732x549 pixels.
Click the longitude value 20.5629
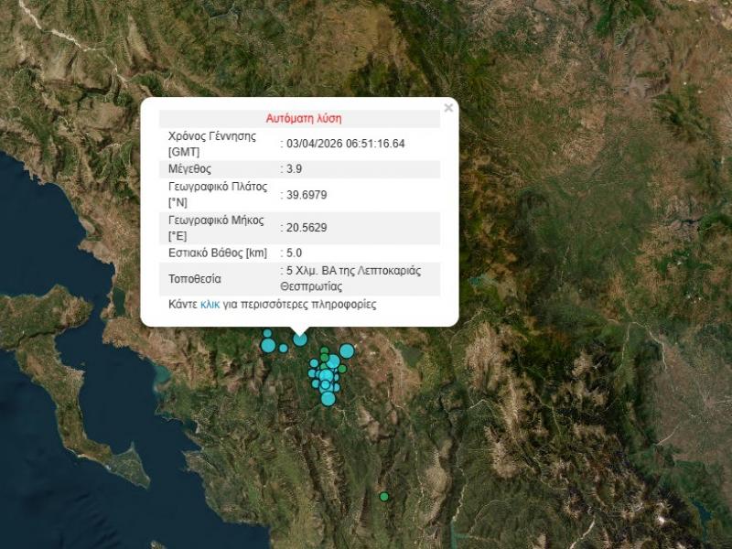pos(306,228)
